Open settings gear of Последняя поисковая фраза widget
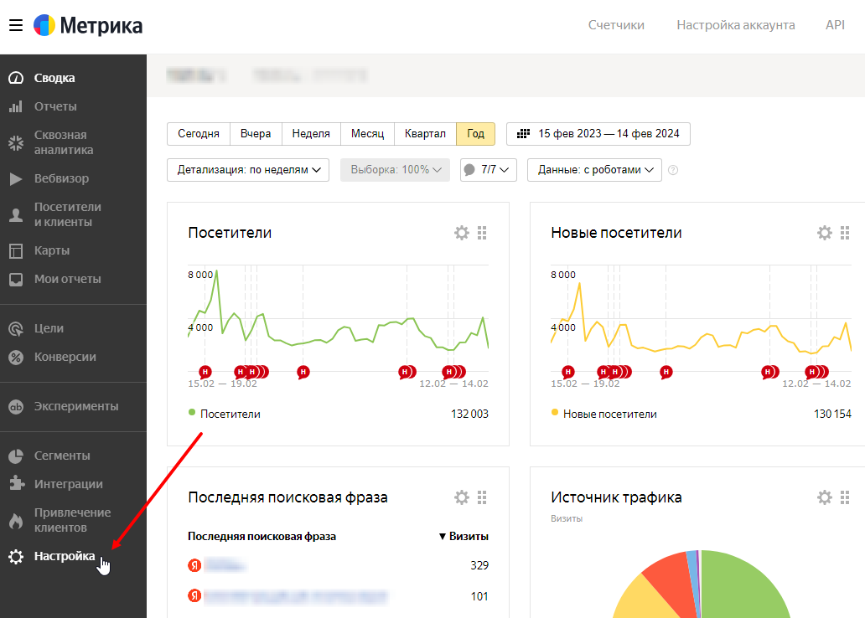The width and height of the screenshot is (865, 618). point(462,497)
